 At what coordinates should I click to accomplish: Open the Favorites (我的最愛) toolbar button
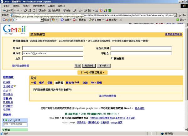click(54, 10)
